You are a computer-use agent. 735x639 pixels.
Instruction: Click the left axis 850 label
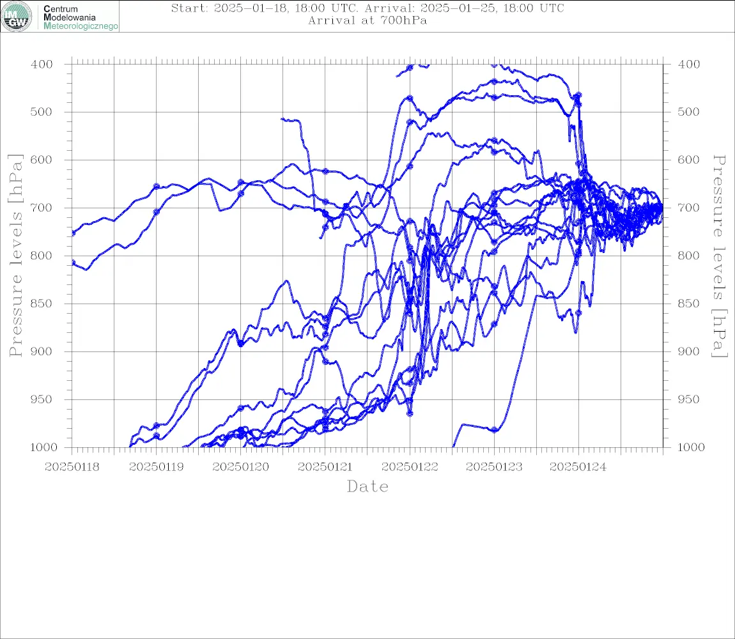point(42,304)
